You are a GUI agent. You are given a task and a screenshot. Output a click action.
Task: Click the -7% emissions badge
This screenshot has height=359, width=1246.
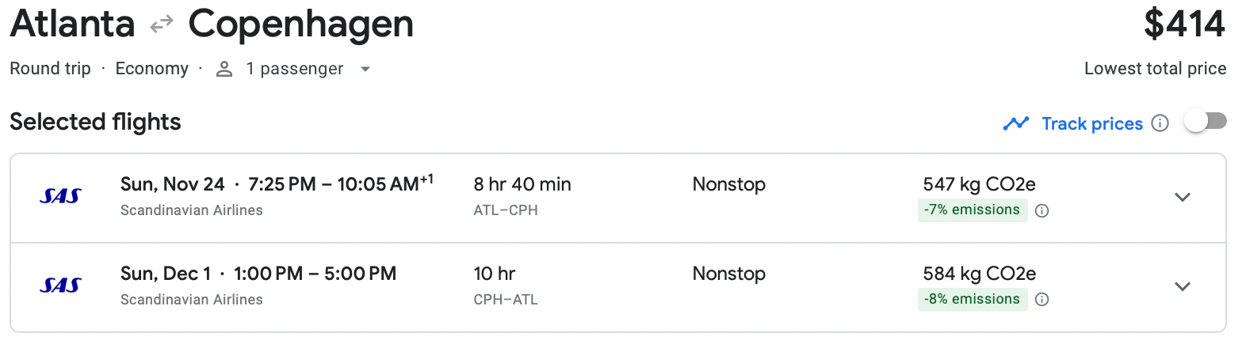[972, 210]
